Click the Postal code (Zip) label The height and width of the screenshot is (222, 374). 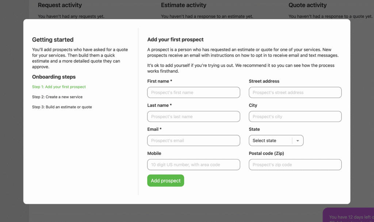point(266,153)
